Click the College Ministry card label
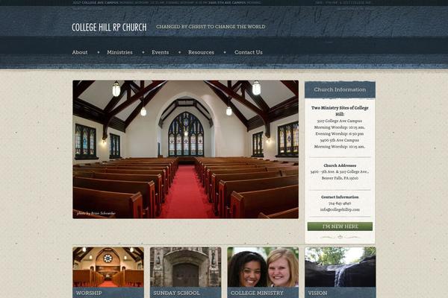The height and width of the screenshot is (298, 448). 257,293
